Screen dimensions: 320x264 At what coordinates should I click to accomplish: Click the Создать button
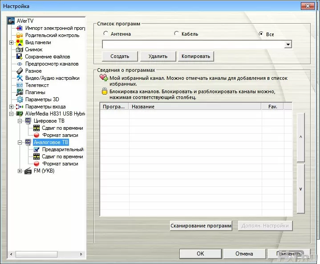tap(120, 56)
